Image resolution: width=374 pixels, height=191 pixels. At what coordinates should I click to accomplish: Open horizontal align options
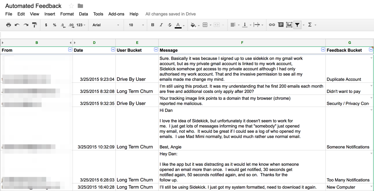[233, 25]
